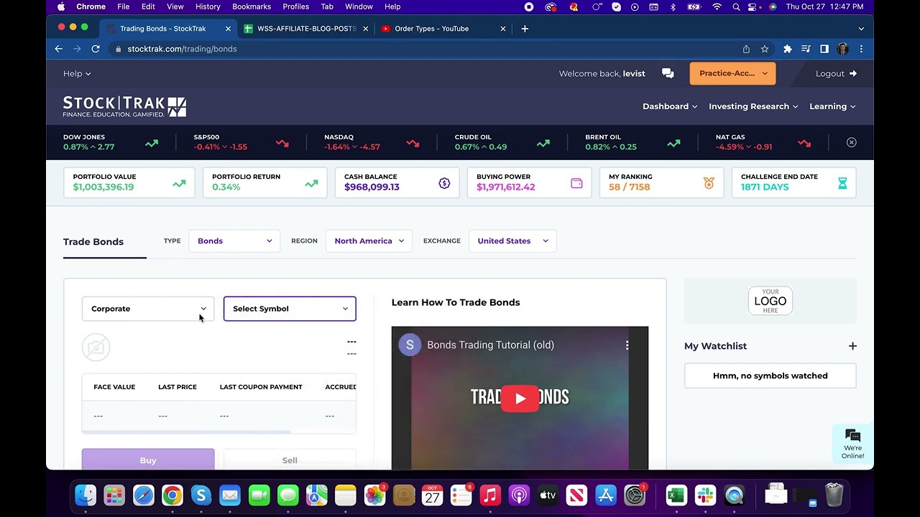Open the Profiles menu

295,6
